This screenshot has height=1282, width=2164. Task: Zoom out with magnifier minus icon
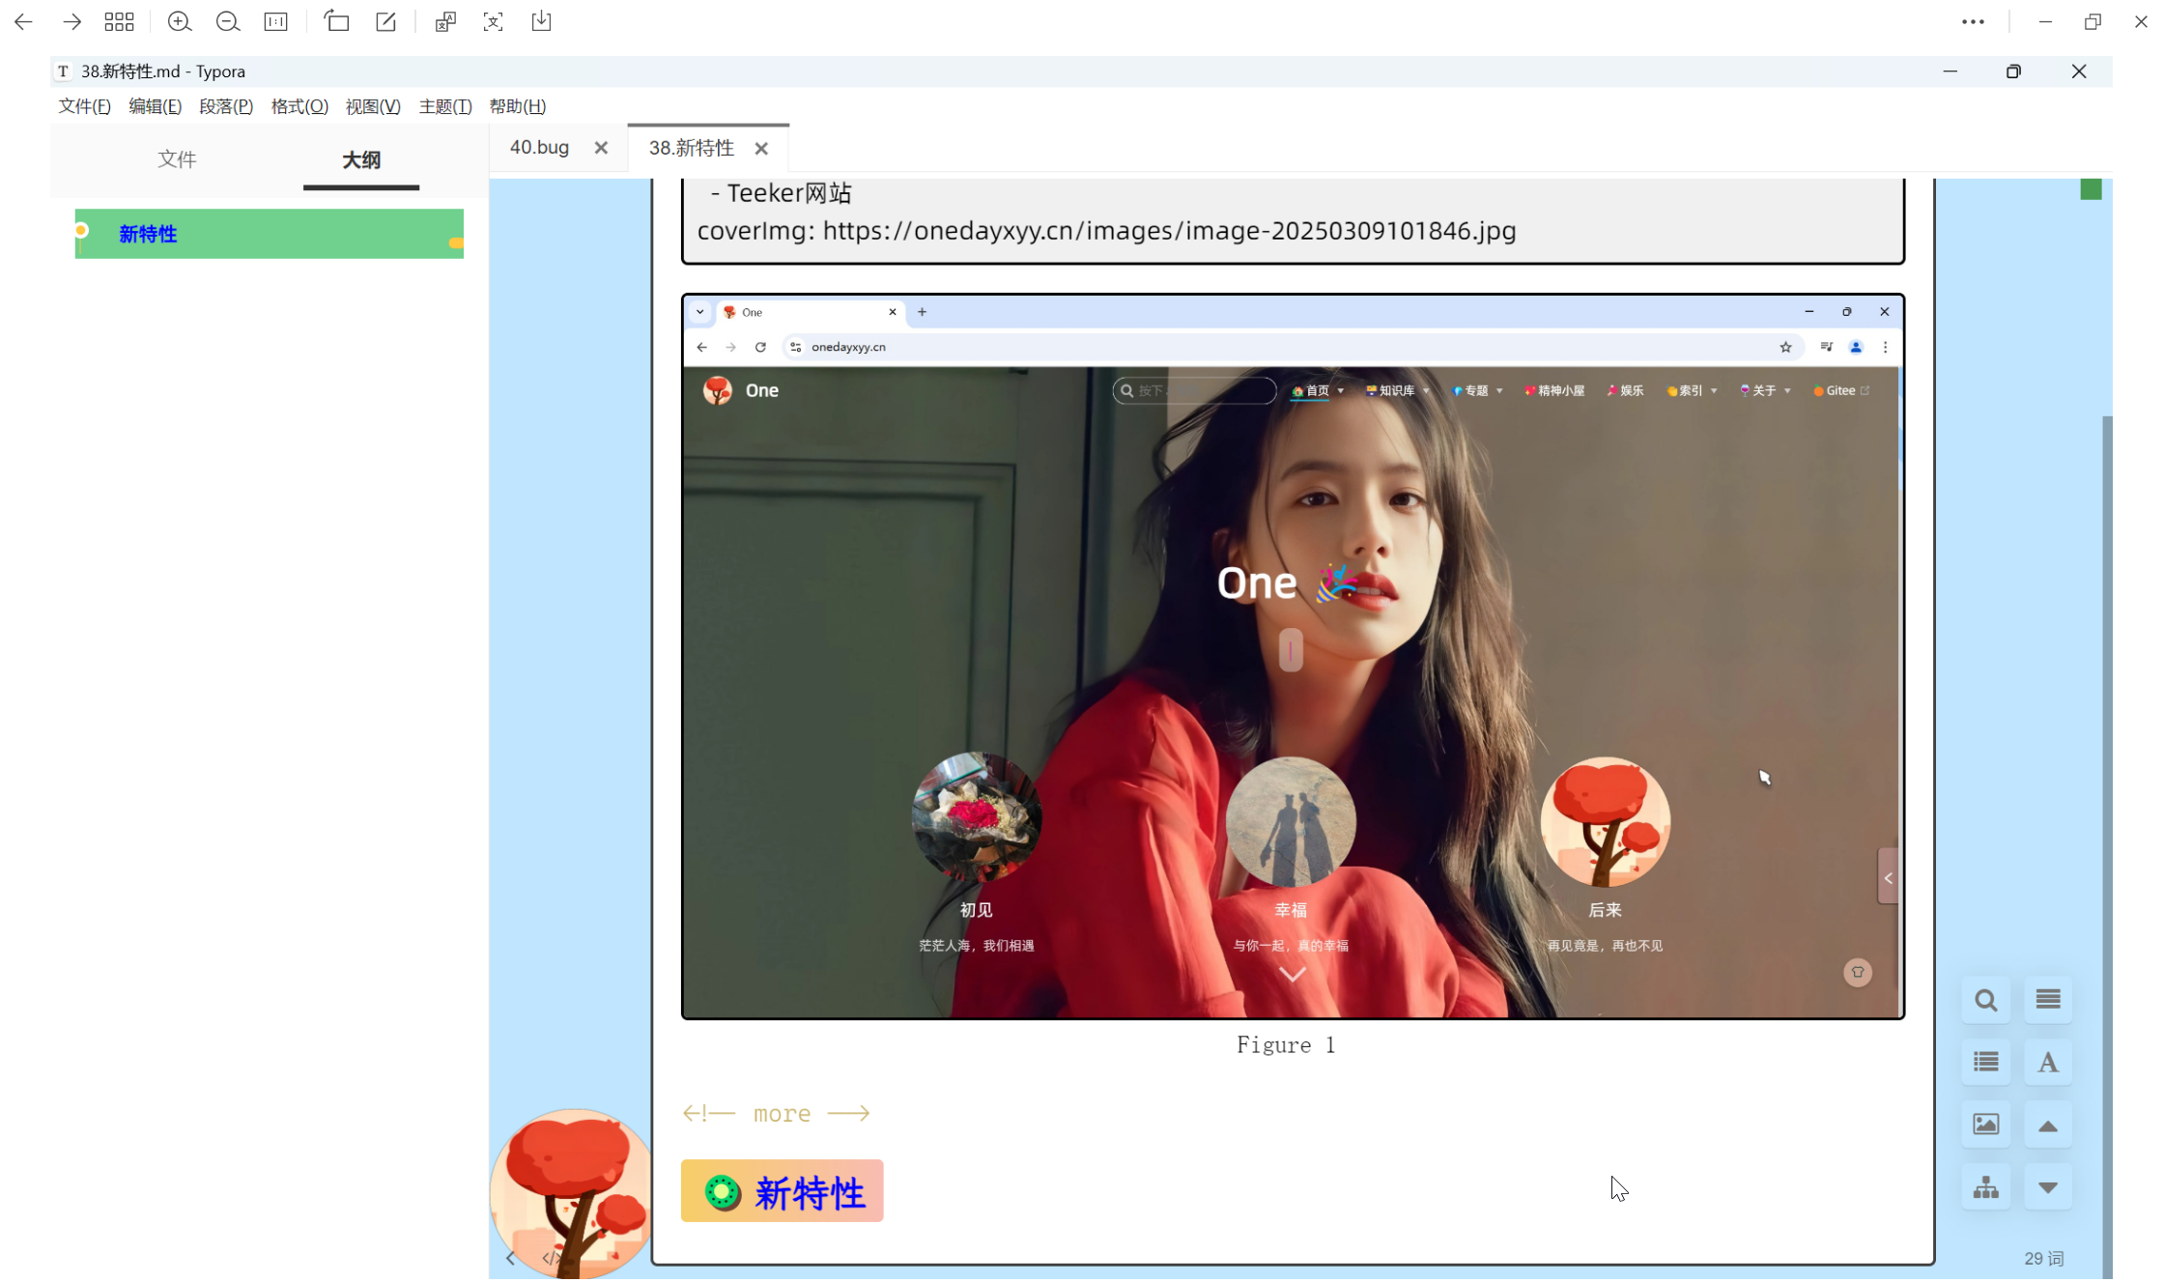pos(228,21)
